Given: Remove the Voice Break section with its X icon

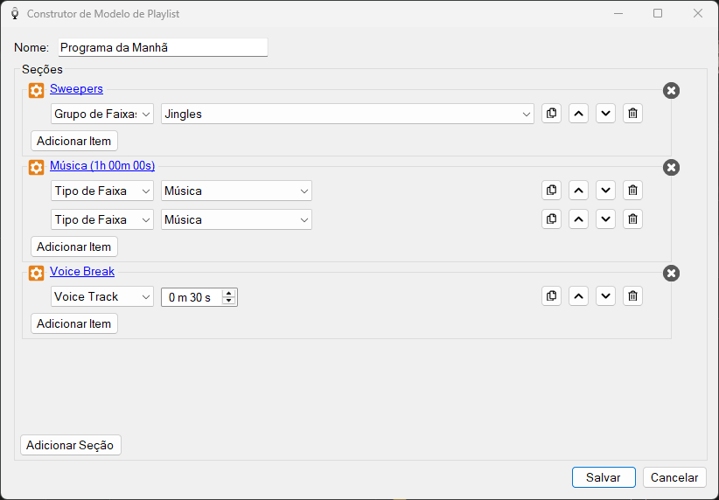Looking at the screenshot, I should (x=671, y=273).
